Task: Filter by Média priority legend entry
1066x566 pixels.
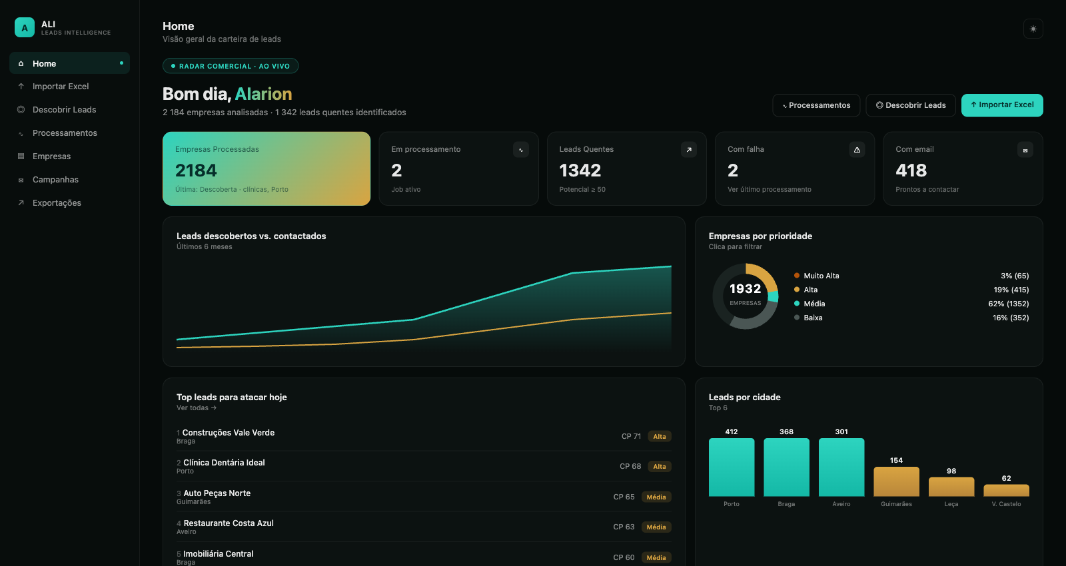Action: pos(911,304)
